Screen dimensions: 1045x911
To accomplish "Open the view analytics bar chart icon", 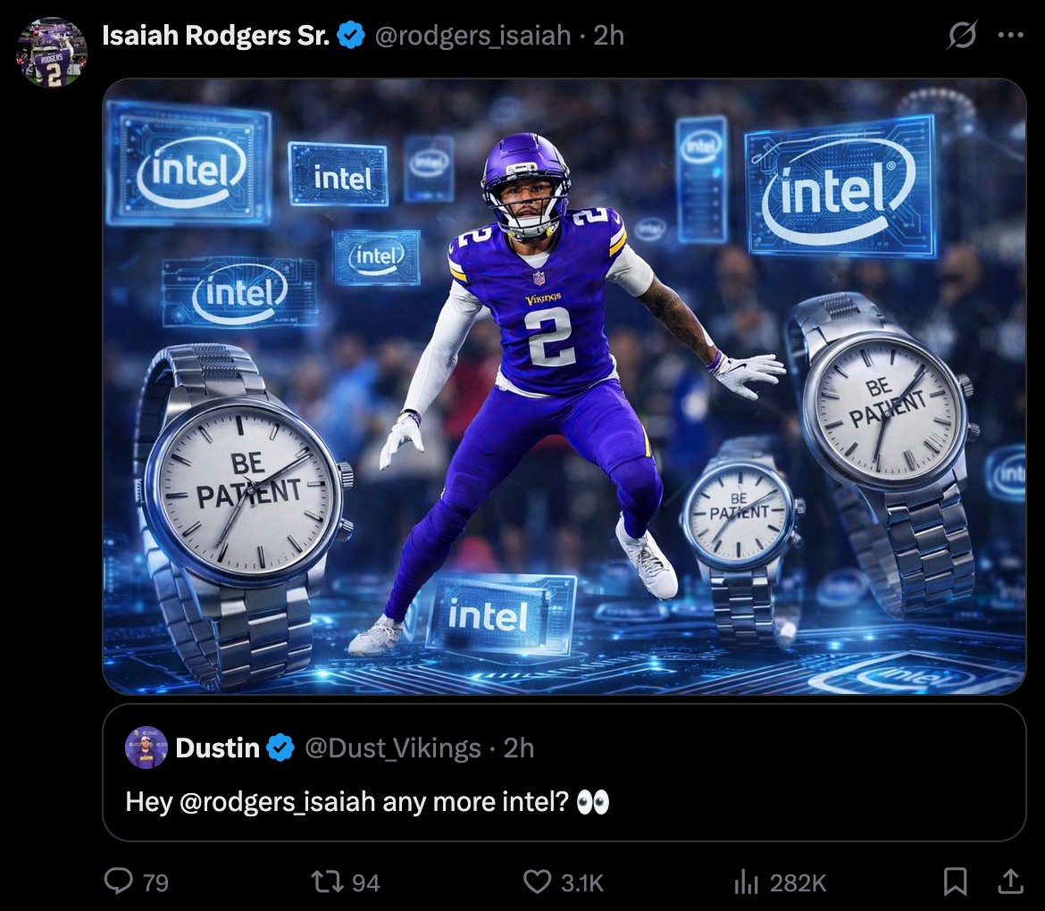I will click(747, 882).
